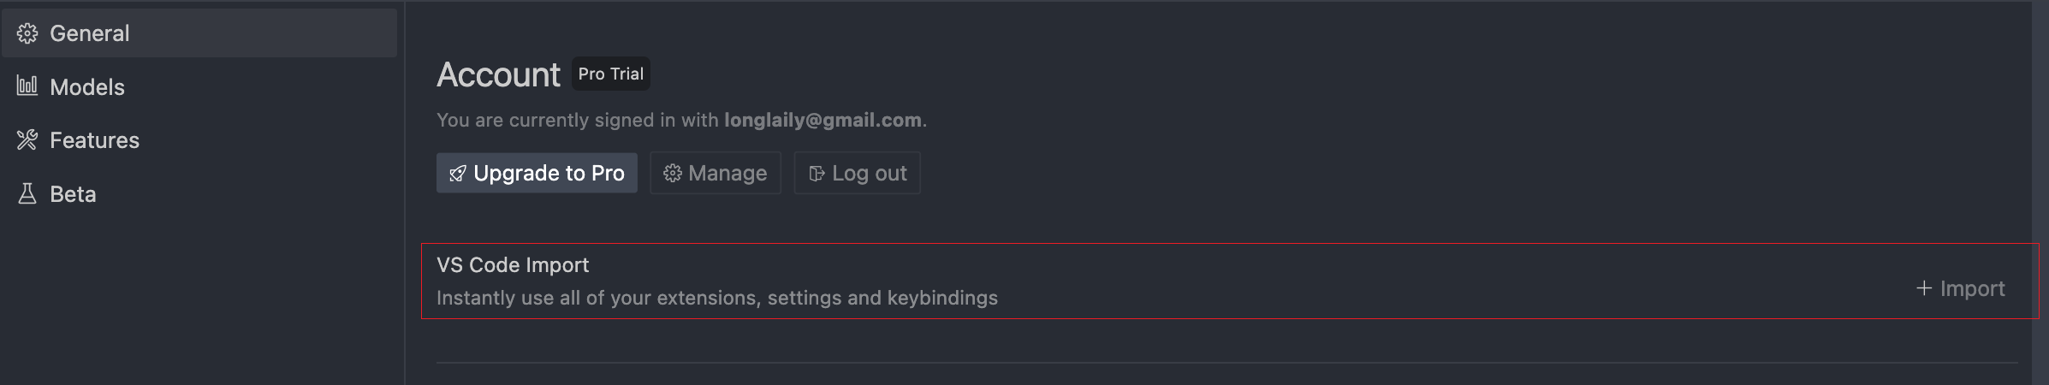Open Manage account settings
The image size is (2049, 385).
click(716, 173)
